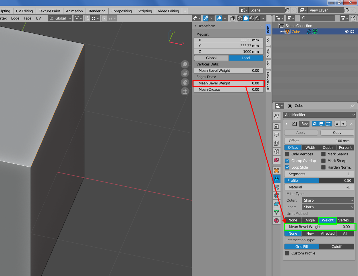Open the Inner miter type dropdown
Image resolution: width=358 pixels, height=276 pixels.
tap(328, 207)
